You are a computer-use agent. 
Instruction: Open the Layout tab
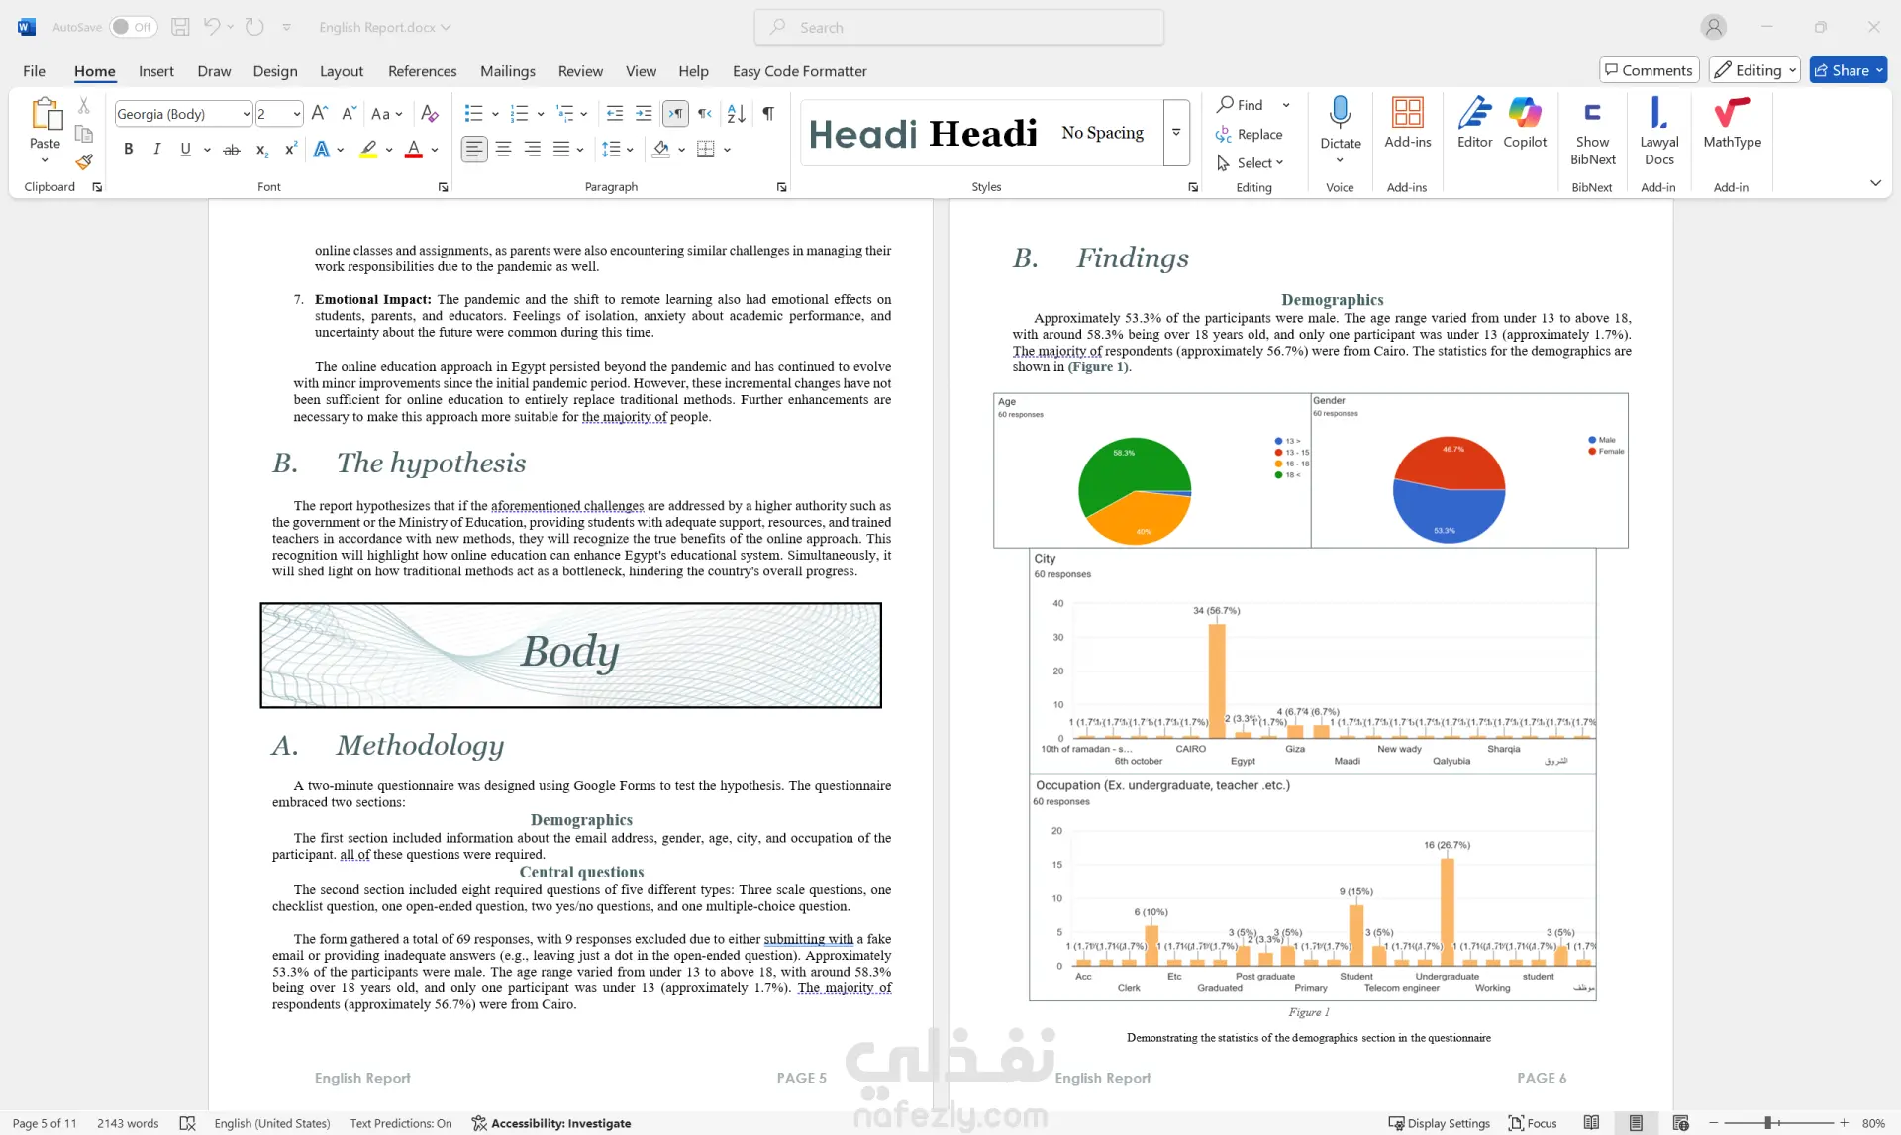click(x=341, y=71)
